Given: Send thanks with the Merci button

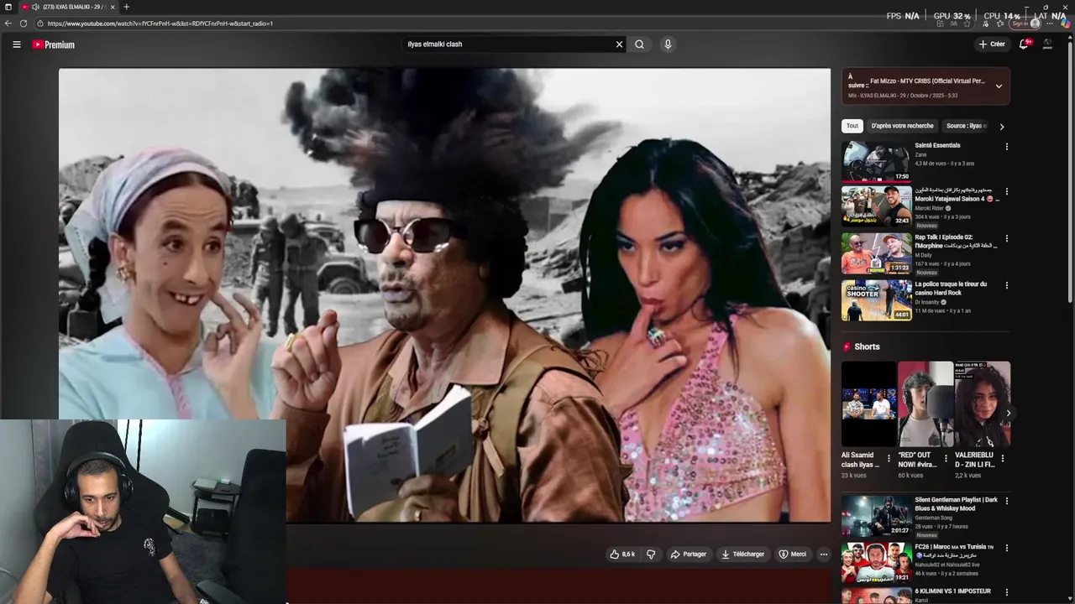Looking at the screenshot, I should 792,555.
